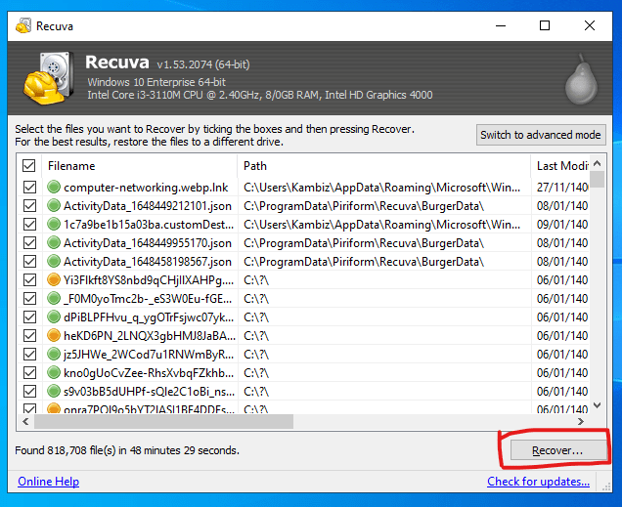The height and width of the screenshot is (507, 622).
Task: Click green status dot for s9v03bB5dUHPf file
Action: [54, 391]
